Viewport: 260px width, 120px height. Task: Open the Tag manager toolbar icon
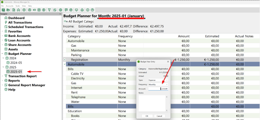coord(34,10)
